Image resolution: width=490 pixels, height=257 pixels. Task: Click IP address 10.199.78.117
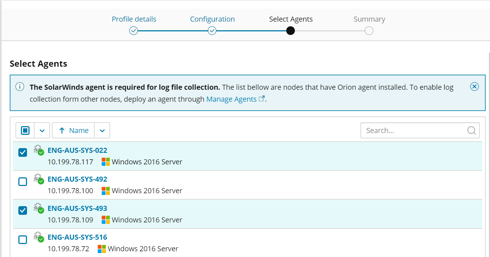pos(70,162)
